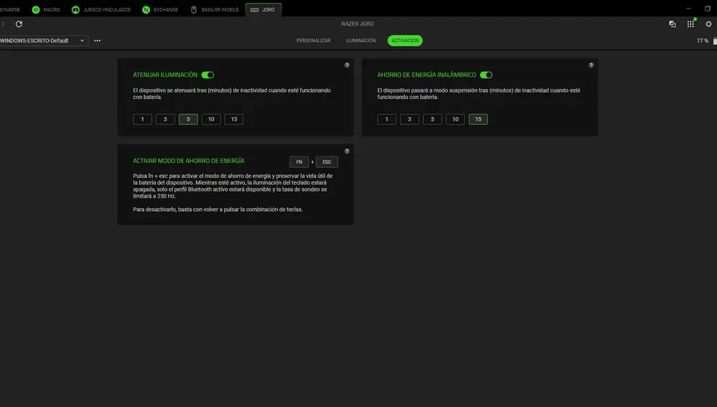Click the refresh icon under the tabs
The image size is (717, 407).
tap(19, 24)
